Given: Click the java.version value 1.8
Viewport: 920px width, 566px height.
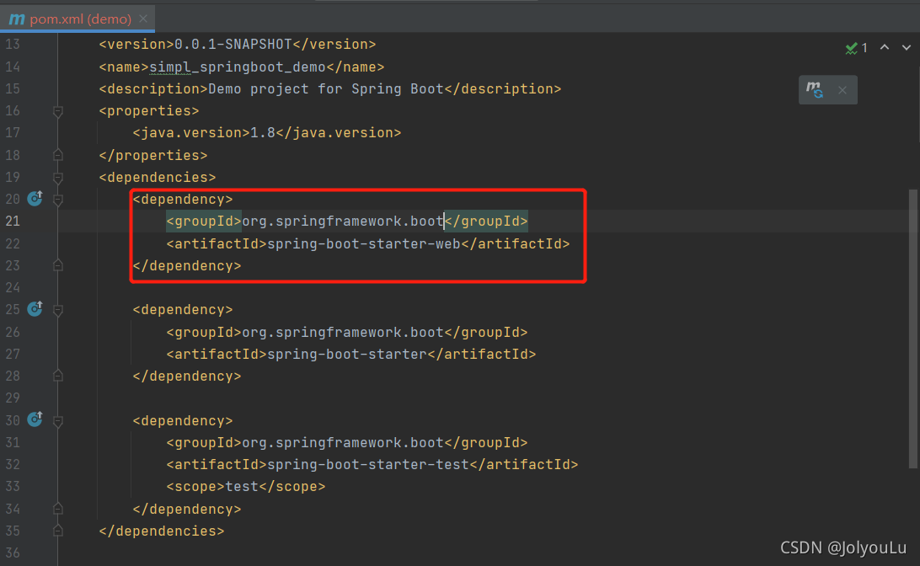Looking at the screenshot, I should [x=263, y=132].
